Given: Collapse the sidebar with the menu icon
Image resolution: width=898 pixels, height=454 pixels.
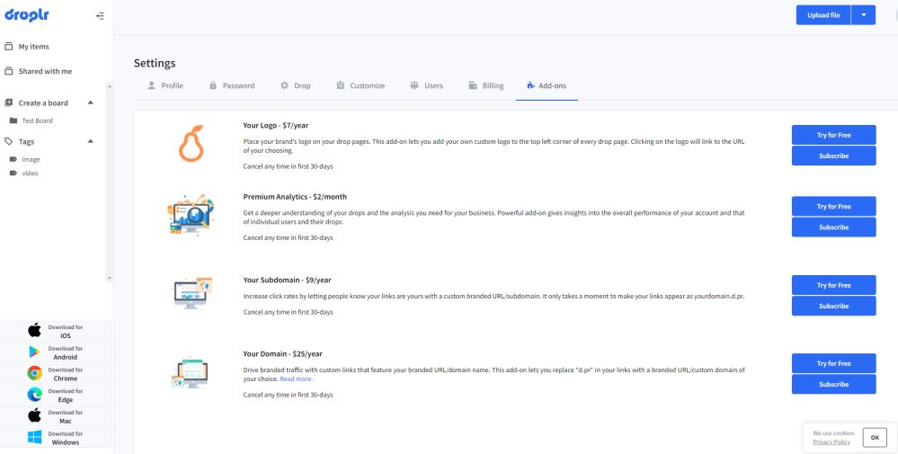Looking at the screenshot, I should click(x=100, y=16).
